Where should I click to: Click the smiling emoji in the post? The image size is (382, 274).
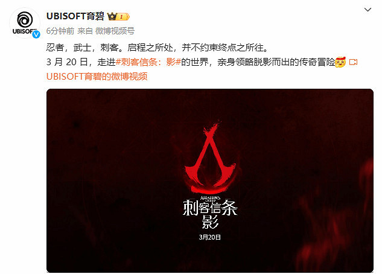[x=340, y=62]
